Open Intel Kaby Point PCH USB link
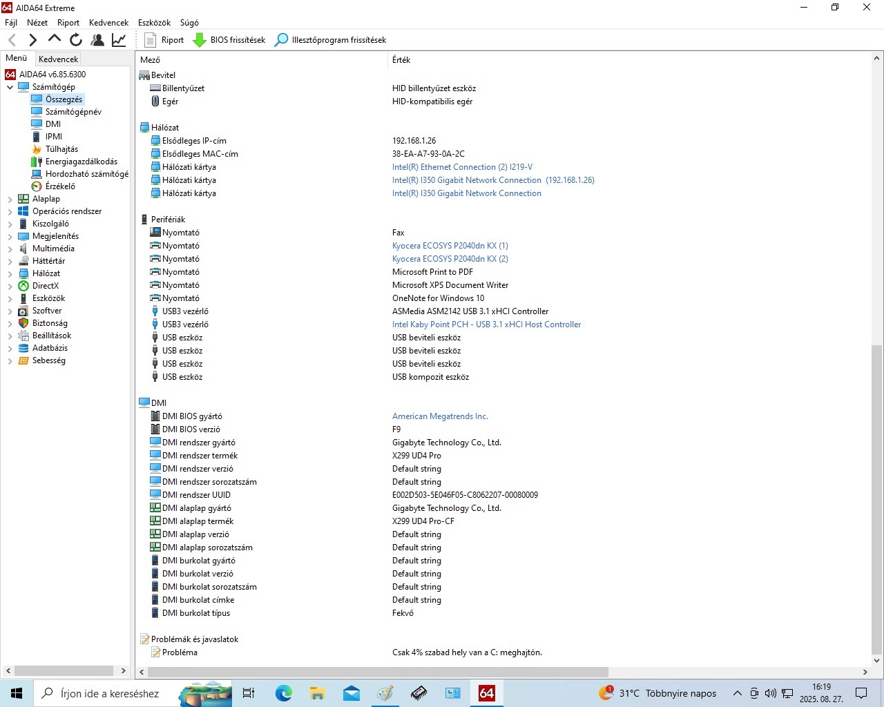 (x=486, y=325)
